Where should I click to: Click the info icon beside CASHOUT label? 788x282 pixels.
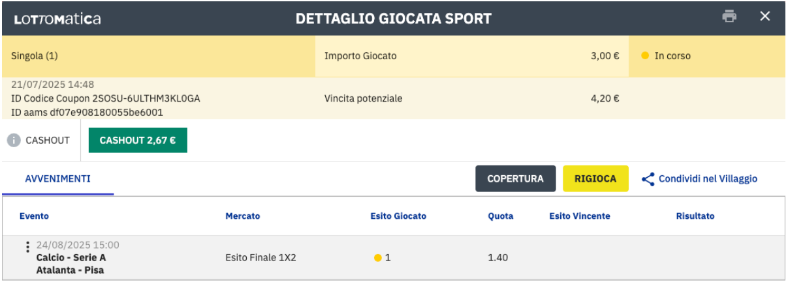14,140
